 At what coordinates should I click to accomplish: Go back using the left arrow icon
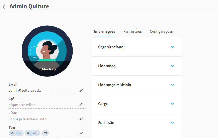(x=4, y=7)
